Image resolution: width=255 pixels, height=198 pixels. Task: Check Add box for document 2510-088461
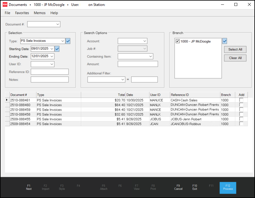[241, 100]
